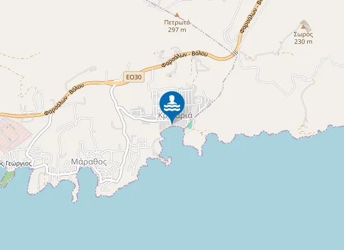344x250 pixels.
Task: Click the Κριθαριά town label behind the pin
Action: (175, 116)
